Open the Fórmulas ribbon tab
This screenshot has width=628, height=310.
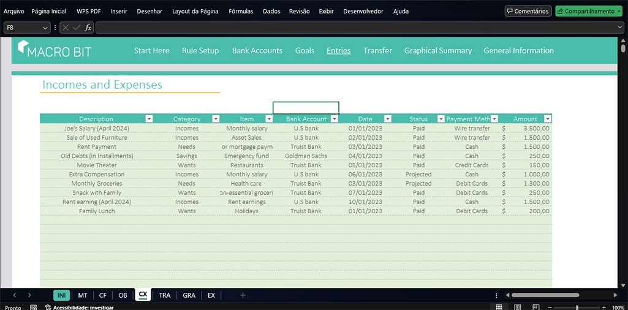click(241, 11)
